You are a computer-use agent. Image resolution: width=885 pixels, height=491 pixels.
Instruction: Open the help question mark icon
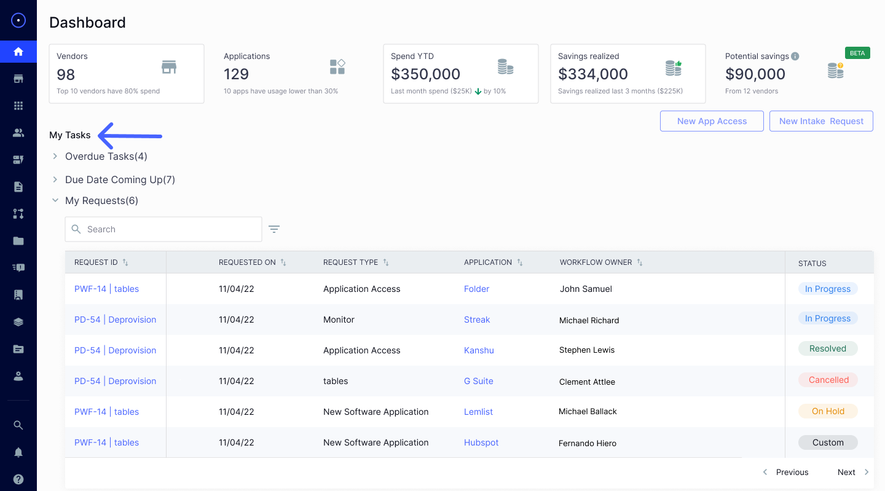tap(18, 479)
